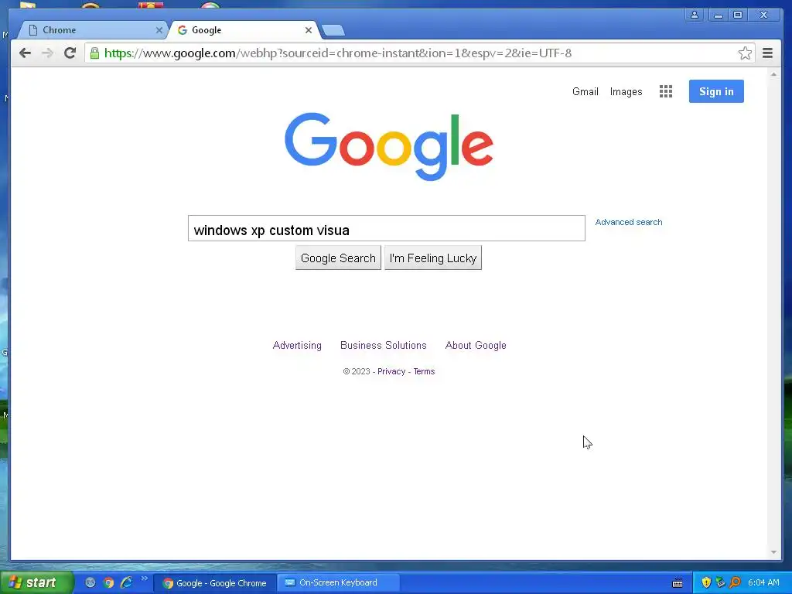Maximize the Chrome window
Viewport: 792px width, 594px height.
point(738,15)
